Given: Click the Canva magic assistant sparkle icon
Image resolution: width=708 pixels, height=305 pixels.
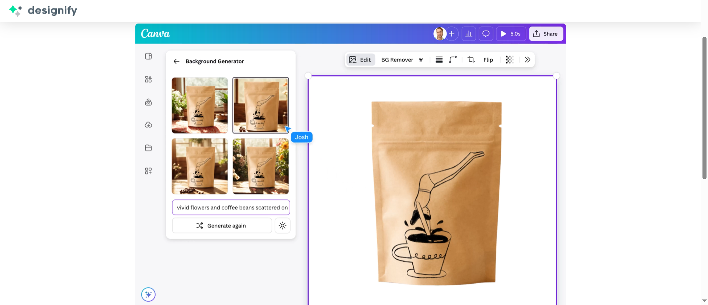Looking at the screenshot, I should pos(148,294).
